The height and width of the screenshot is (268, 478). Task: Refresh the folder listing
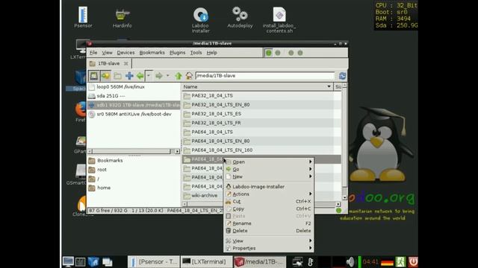(x=342, y=76)
